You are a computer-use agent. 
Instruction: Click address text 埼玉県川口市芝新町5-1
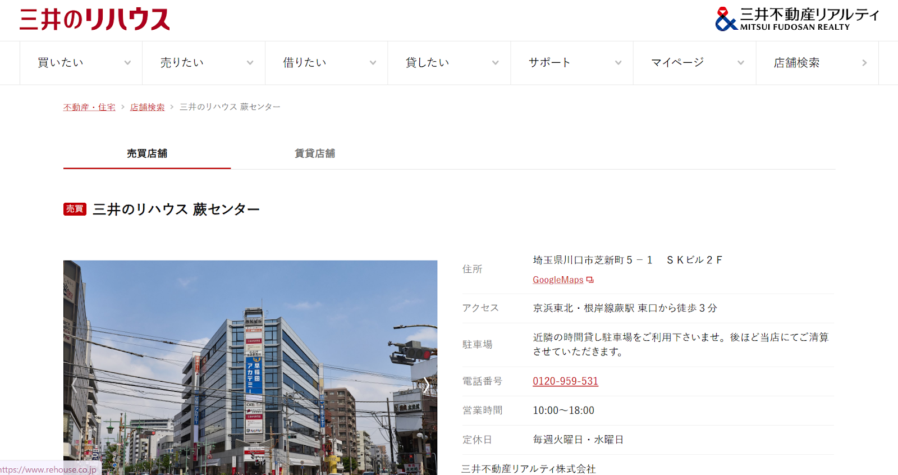pyautogui.click(x=593, y=260)
